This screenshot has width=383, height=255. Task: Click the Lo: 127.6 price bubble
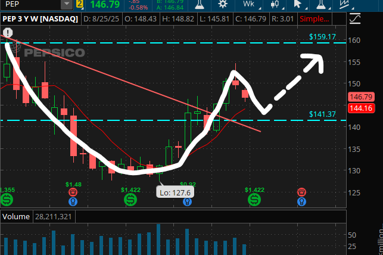click(175, 192)
